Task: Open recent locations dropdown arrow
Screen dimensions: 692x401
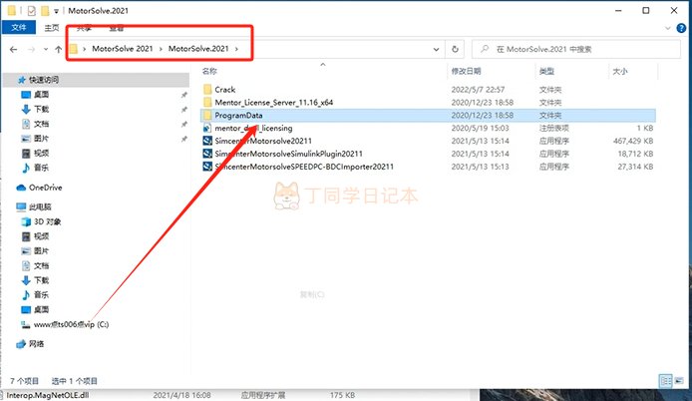Action: (46, 50)
